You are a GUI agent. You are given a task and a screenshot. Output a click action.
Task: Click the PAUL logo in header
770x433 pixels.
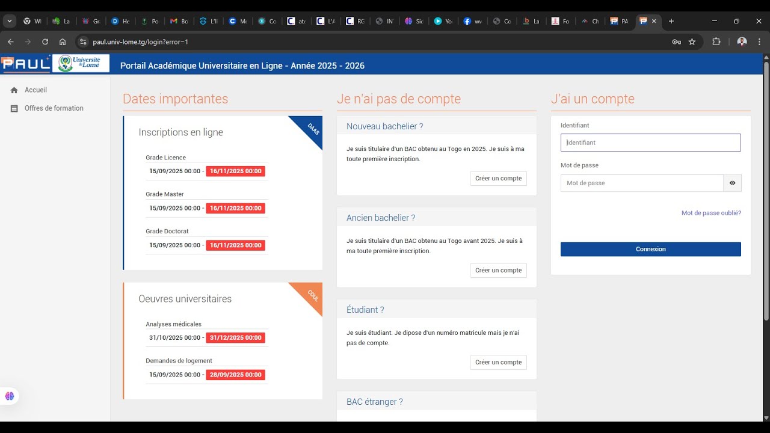tap(25, 63)
